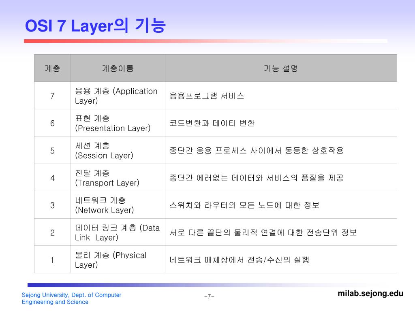Click '데이터 링크 계층 (Data Link Layer)' cell
The width and height of the screenshot is (415, 311).
coord(118,232)
